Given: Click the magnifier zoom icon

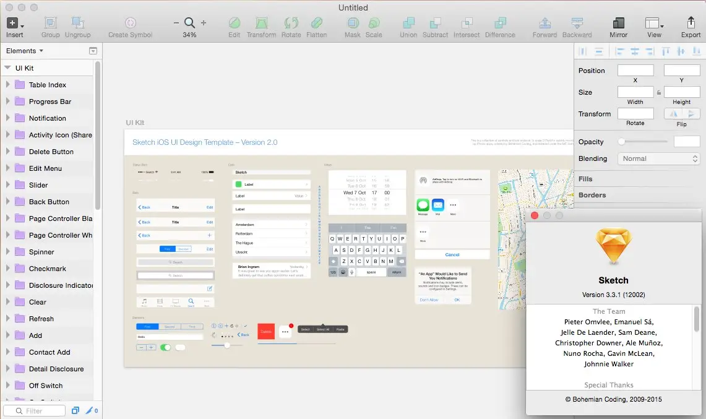Looking at the screenshot, I should (189, 22).
